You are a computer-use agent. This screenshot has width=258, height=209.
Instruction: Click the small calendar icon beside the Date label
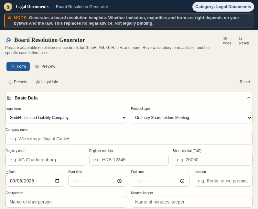[7, 172]
